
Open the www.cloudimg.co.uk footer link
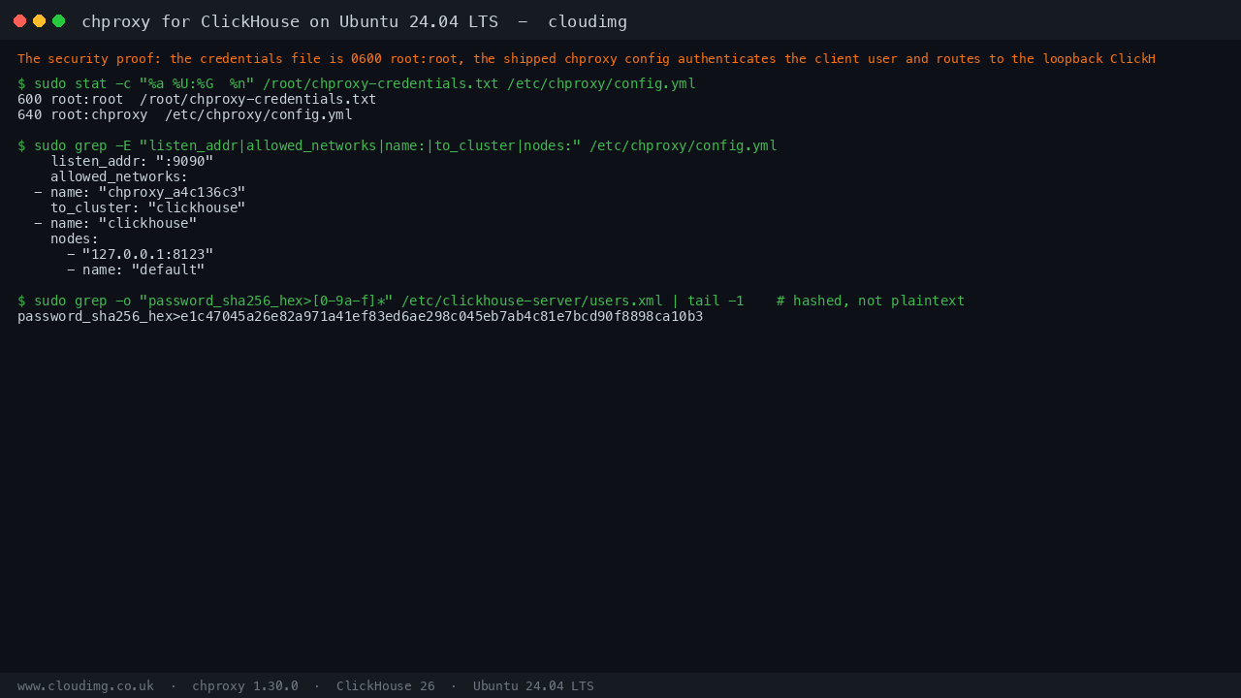(85, 685)
